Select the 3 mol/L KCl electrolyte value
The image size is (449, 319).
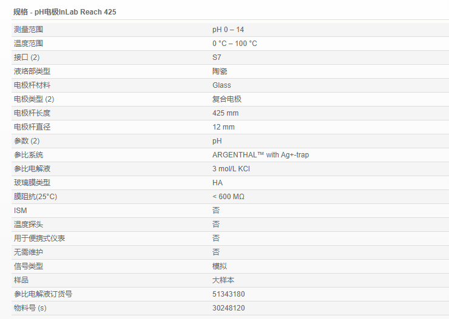tap(231, 169)
